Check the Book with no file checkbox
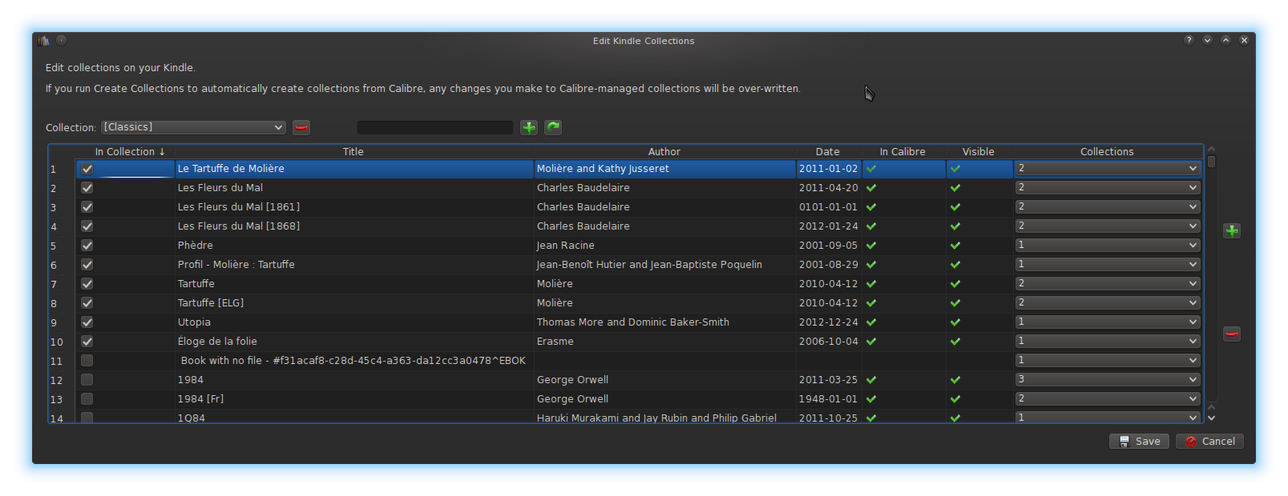This screenshot has height=496, width=1288. click(87, 361)
